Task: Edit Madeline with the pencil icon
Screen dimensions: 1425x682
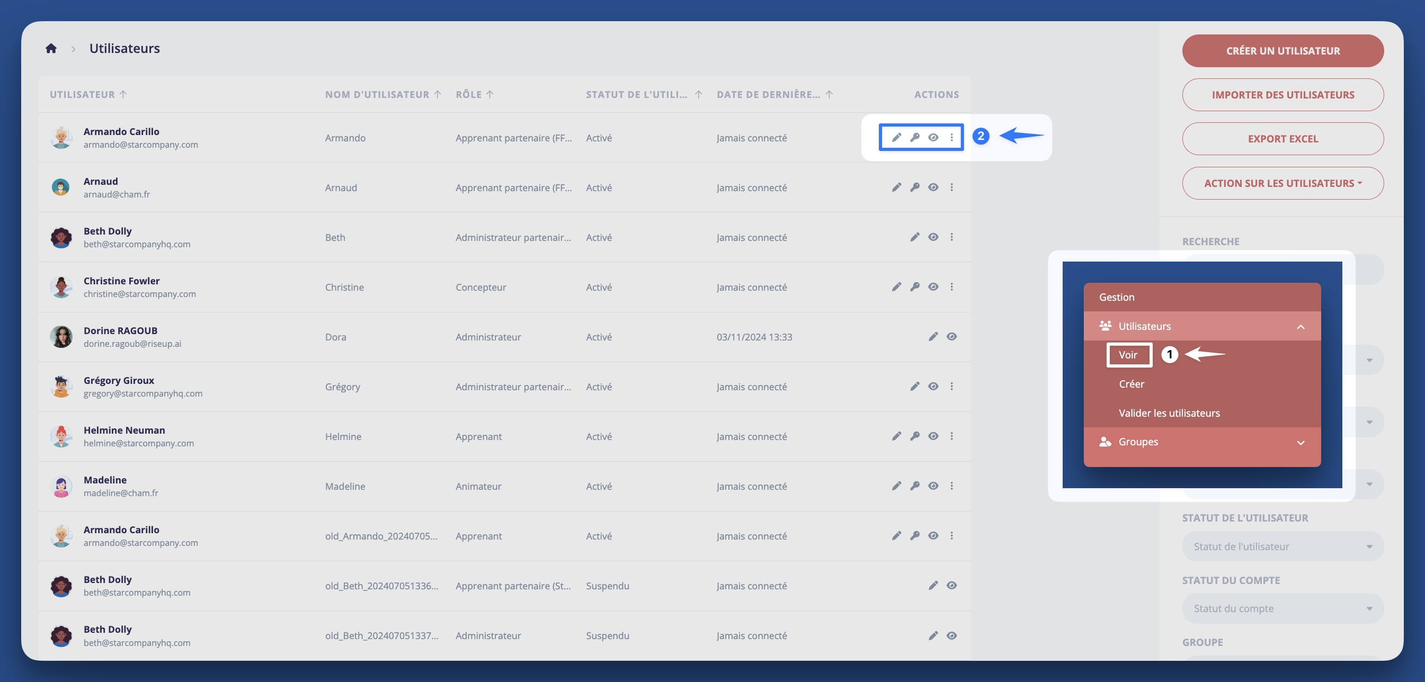Action: 896,486
